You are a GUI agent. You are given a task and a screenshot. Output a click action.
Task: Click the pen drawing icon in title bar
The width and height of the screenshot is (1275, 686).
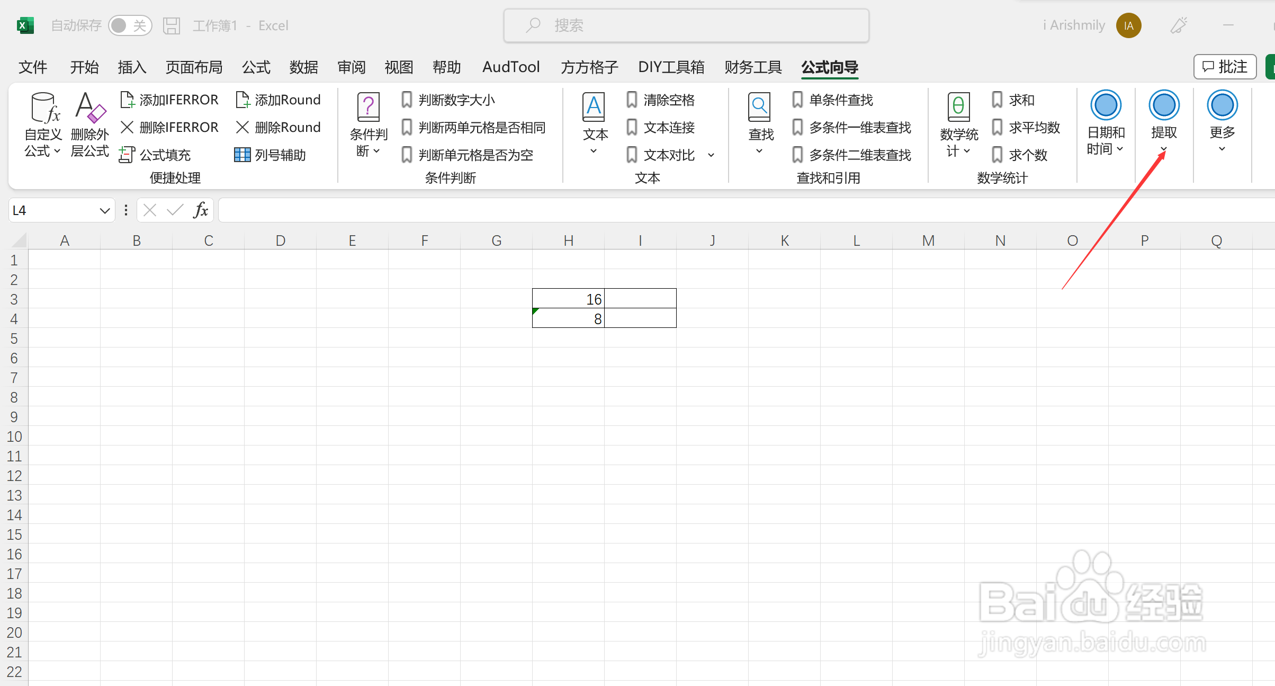tap(1179, 25)
